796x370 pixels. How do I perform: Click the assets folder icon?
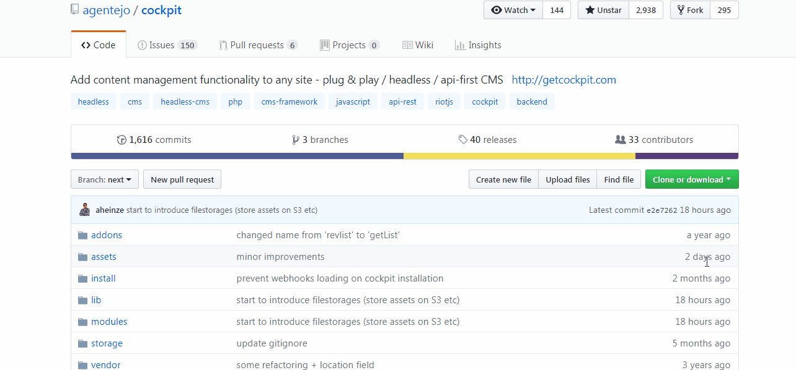pos(82,257)
